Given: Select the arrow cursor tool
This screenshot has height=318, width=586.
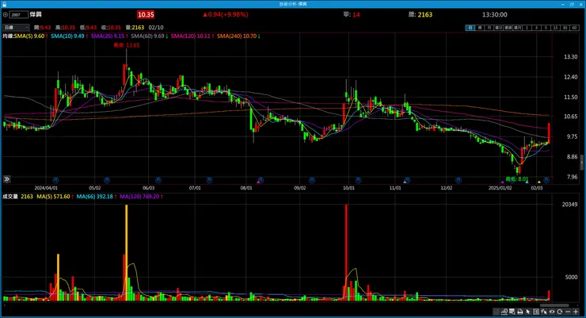Looking at the screenshot, I should [x=528, y=312].
